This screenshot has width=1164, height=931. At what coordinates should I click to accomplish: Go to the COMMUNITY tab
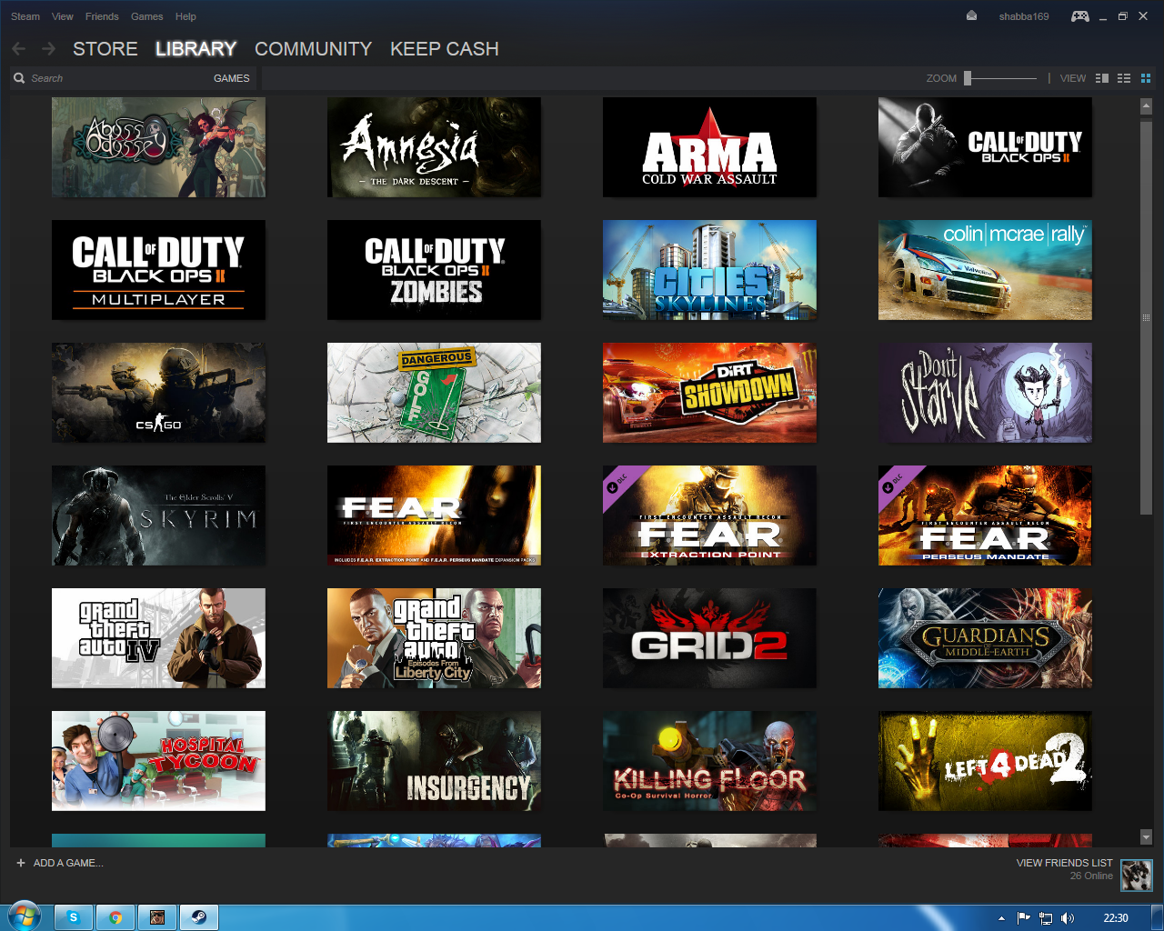(313, 49)
